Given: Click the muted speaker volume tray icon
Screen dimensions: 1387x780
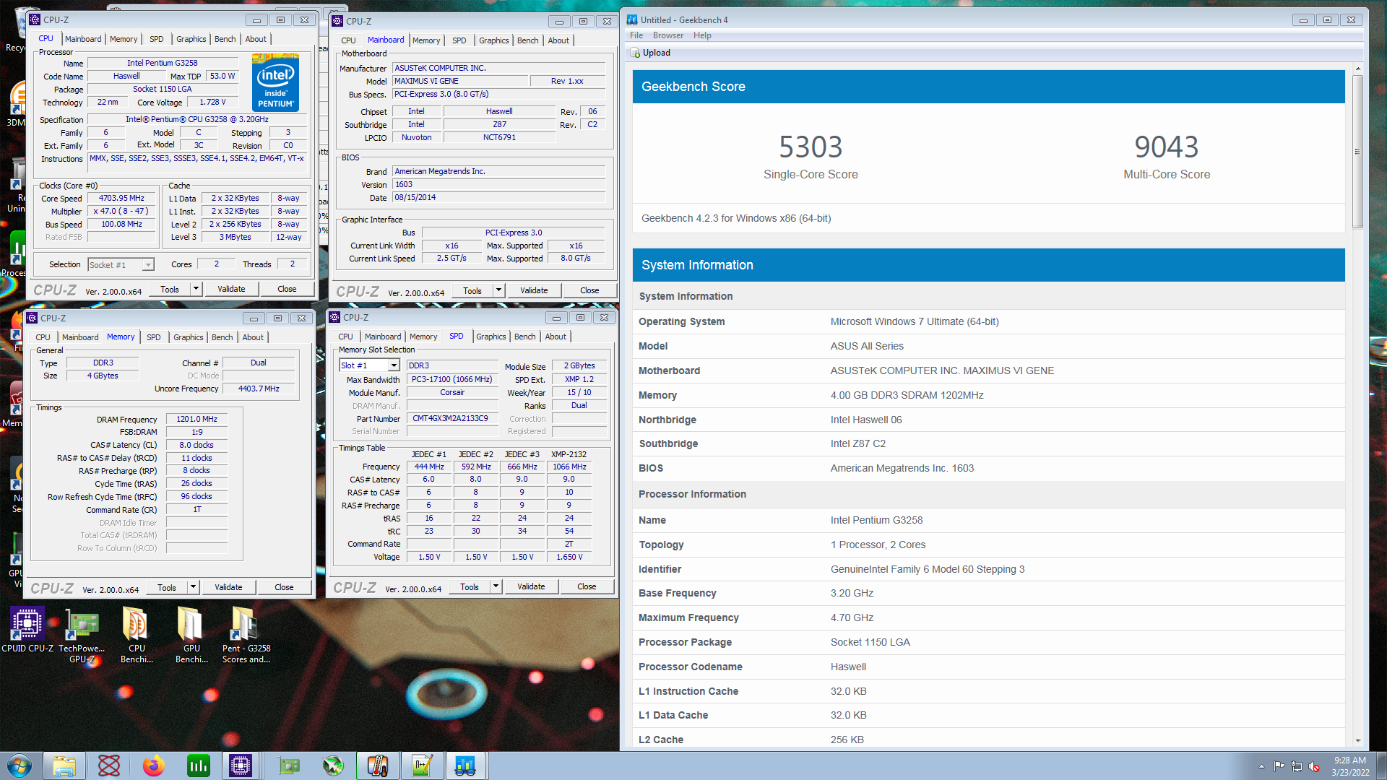Looking at the screenshot, I should click(x=1314, y=766).
